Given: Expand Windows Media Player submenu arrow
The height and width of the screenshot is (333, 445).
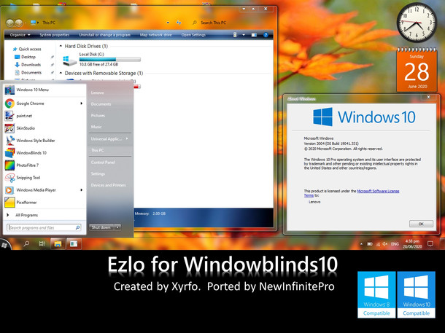Looking at the screenshot, I should click(x=82, y=190).
